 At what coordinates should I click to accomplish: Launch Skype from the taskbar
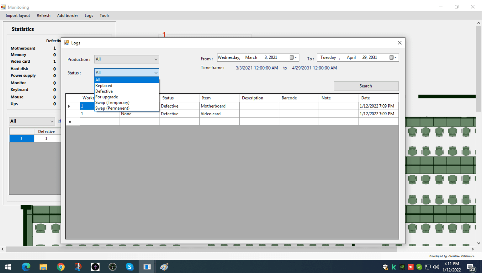click(130, 267)
